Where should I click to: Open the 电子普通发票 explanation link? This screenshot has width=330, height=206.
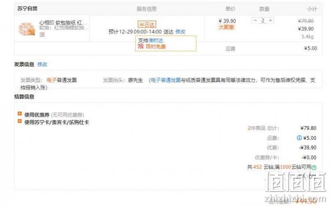coord(165,80)
